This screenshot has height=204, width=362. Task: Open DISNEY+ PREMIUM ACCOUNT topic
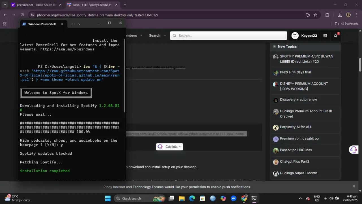(304, 86)
